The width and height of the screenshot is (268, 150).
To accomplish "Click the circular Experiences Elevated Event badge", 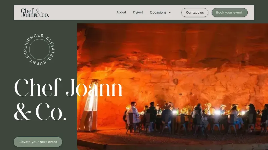I will click(40, 49).
